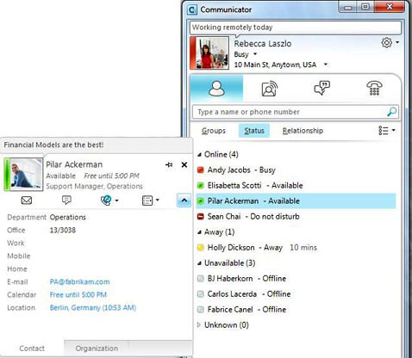Click Andy Jacobs' red busy presence icon
This screenshot has width=412, height=358.
(x=201, y=170)
